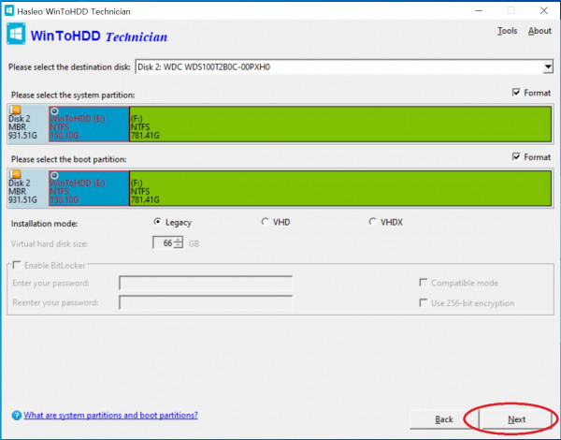The width and height of the screenshot is (561, 440).
Task: Open the system and boot partitions help link
Action: point(110,416)
